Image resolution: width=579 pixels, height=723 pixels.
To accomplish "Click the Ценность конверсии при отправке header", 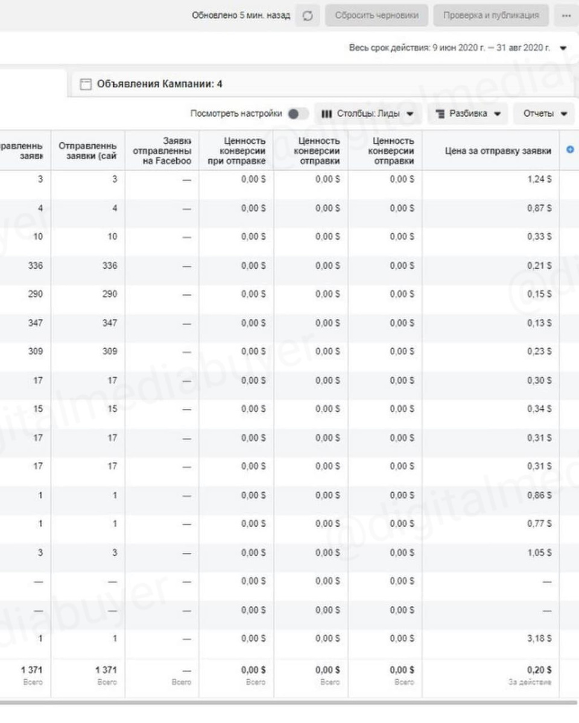I will point(236,151).
